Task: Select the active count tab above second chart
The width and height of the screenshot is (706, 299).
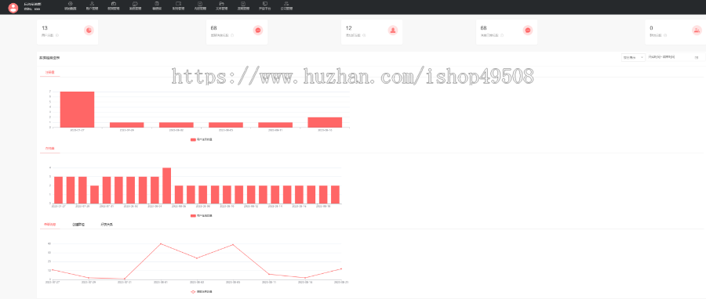Action: coord(49,148)
